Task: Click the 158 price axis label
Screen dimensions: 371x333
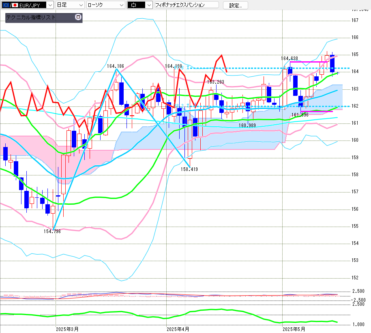Action: (355, 175)
